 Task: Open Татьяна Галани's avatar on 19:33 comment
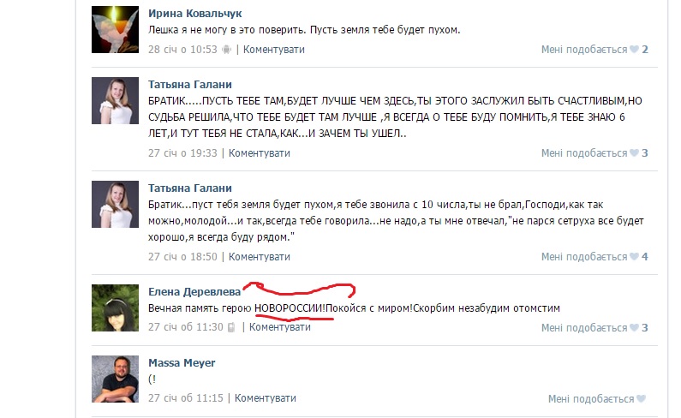tap(115, 101)
